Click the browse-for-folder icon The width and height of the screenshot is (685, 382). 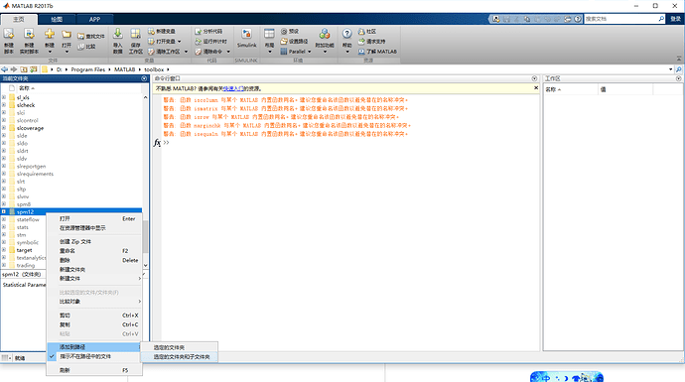tap(33, 69)
